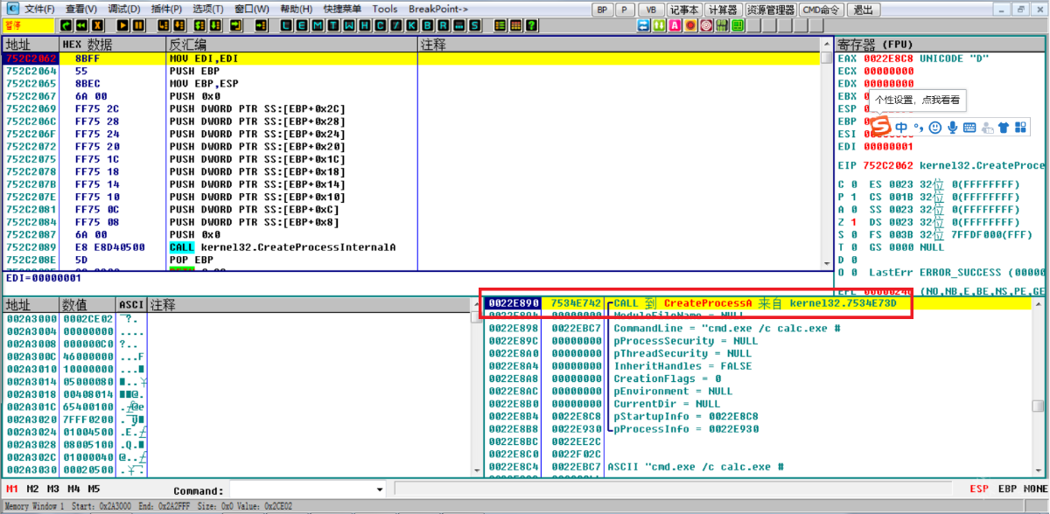Click the 反汇编 column header
This screenshot has width=1050, height=514.
tap(291, 45)
